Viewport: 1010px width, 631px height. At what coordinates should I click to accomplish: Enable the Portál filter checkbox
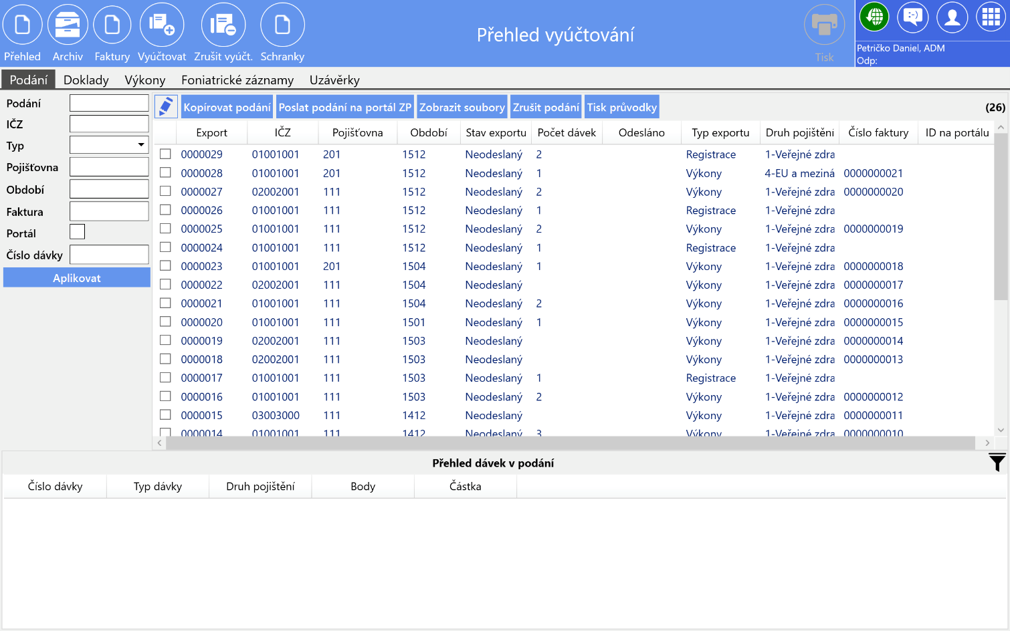tap(78, 232)
